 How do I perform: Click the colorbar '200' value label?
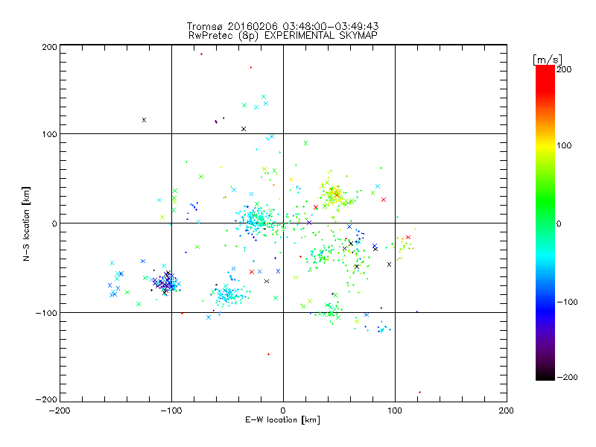click(564, 69)
